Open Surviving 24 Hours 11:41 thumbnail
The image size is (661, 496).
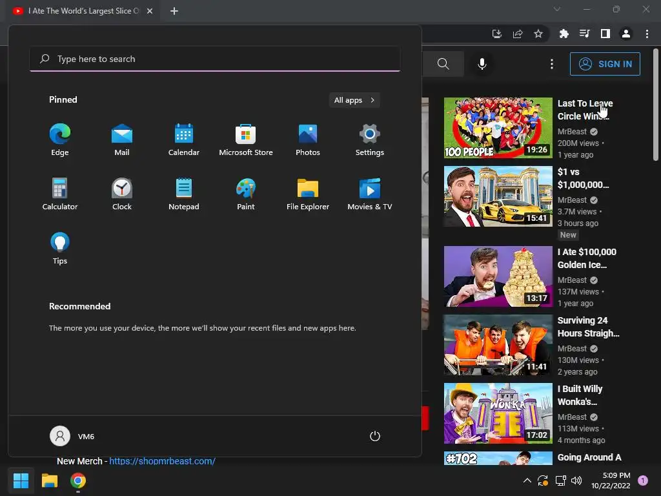pyautogui.click(x=498, y=345)
